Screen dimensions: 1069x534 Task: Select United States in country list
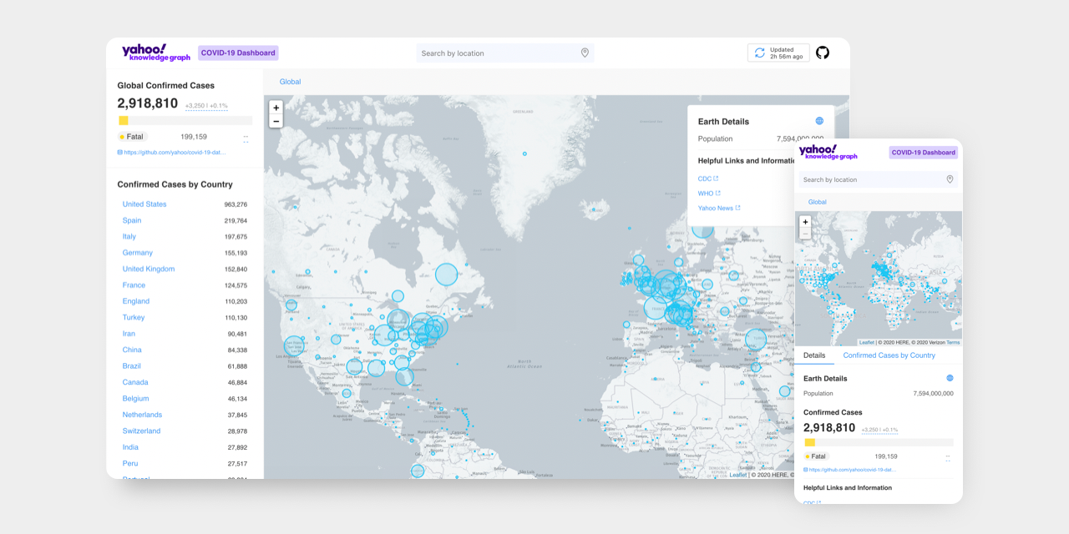[144, 204]
